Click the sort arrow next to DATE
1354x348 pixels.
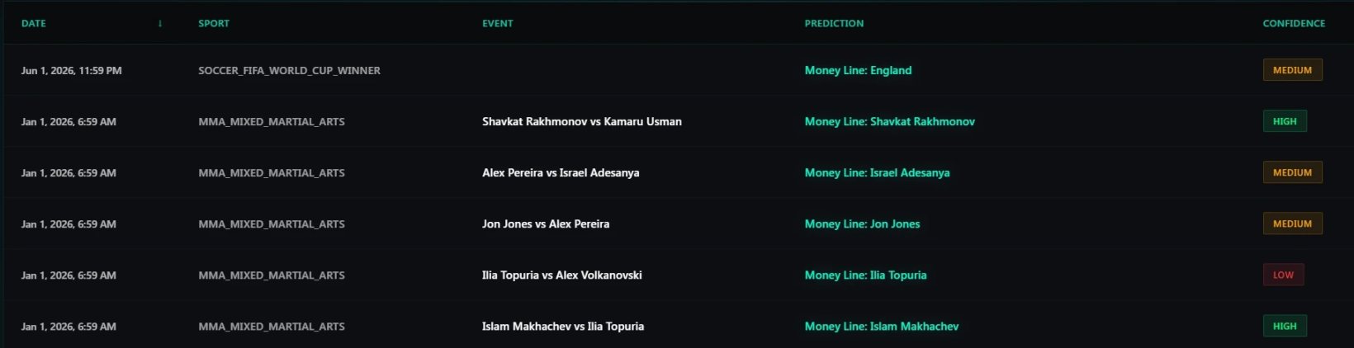160,23
